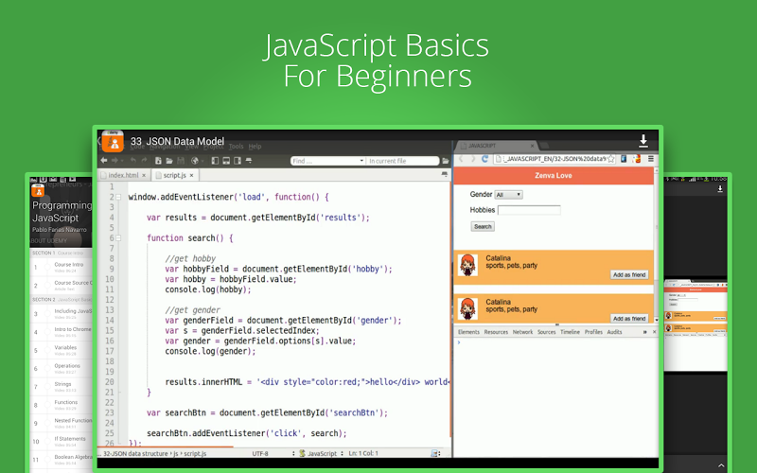Image resolution: width=757 pixels, height=473 pixels.
Task: Reload the page with browser refresh icon
Action: (484, 159)
